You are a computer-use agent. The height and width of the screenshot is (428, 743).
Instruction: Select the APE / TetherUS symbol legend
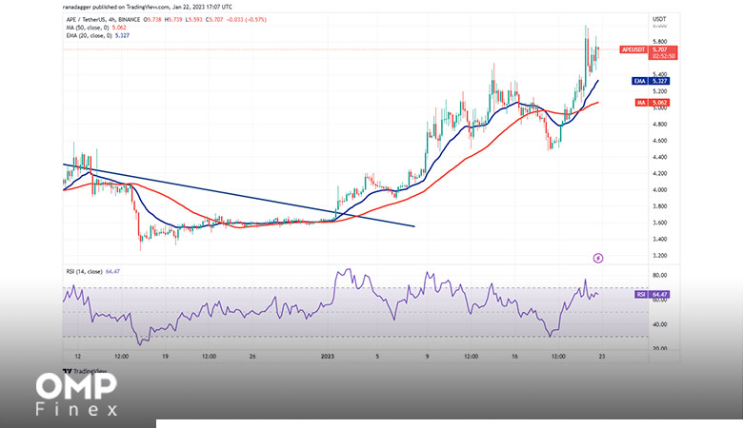click(x=103, y=20)
